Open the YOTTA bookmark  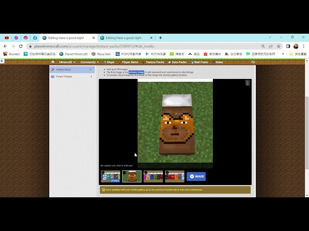[155, 54]
